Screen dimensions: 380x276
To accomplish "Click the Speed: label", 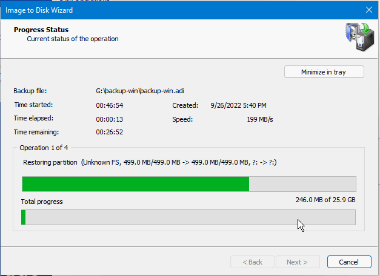I will point(182,119).
